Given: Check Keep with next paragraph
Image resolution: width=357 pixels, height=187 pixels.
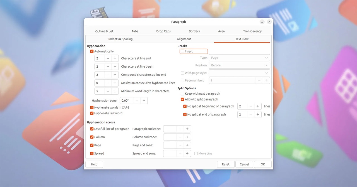Looking at the screenshot, I should pos(182,93).
